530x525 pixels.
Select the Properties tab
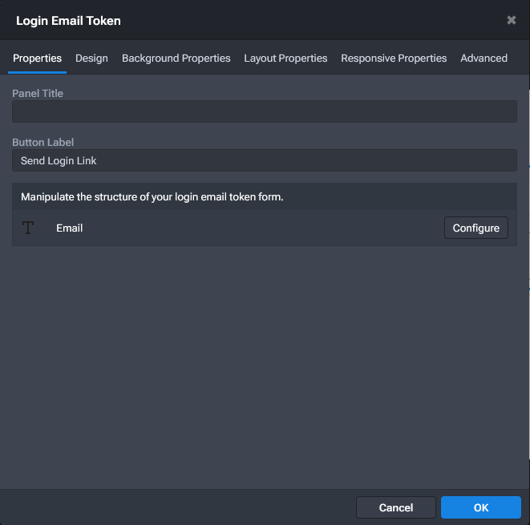37,58
